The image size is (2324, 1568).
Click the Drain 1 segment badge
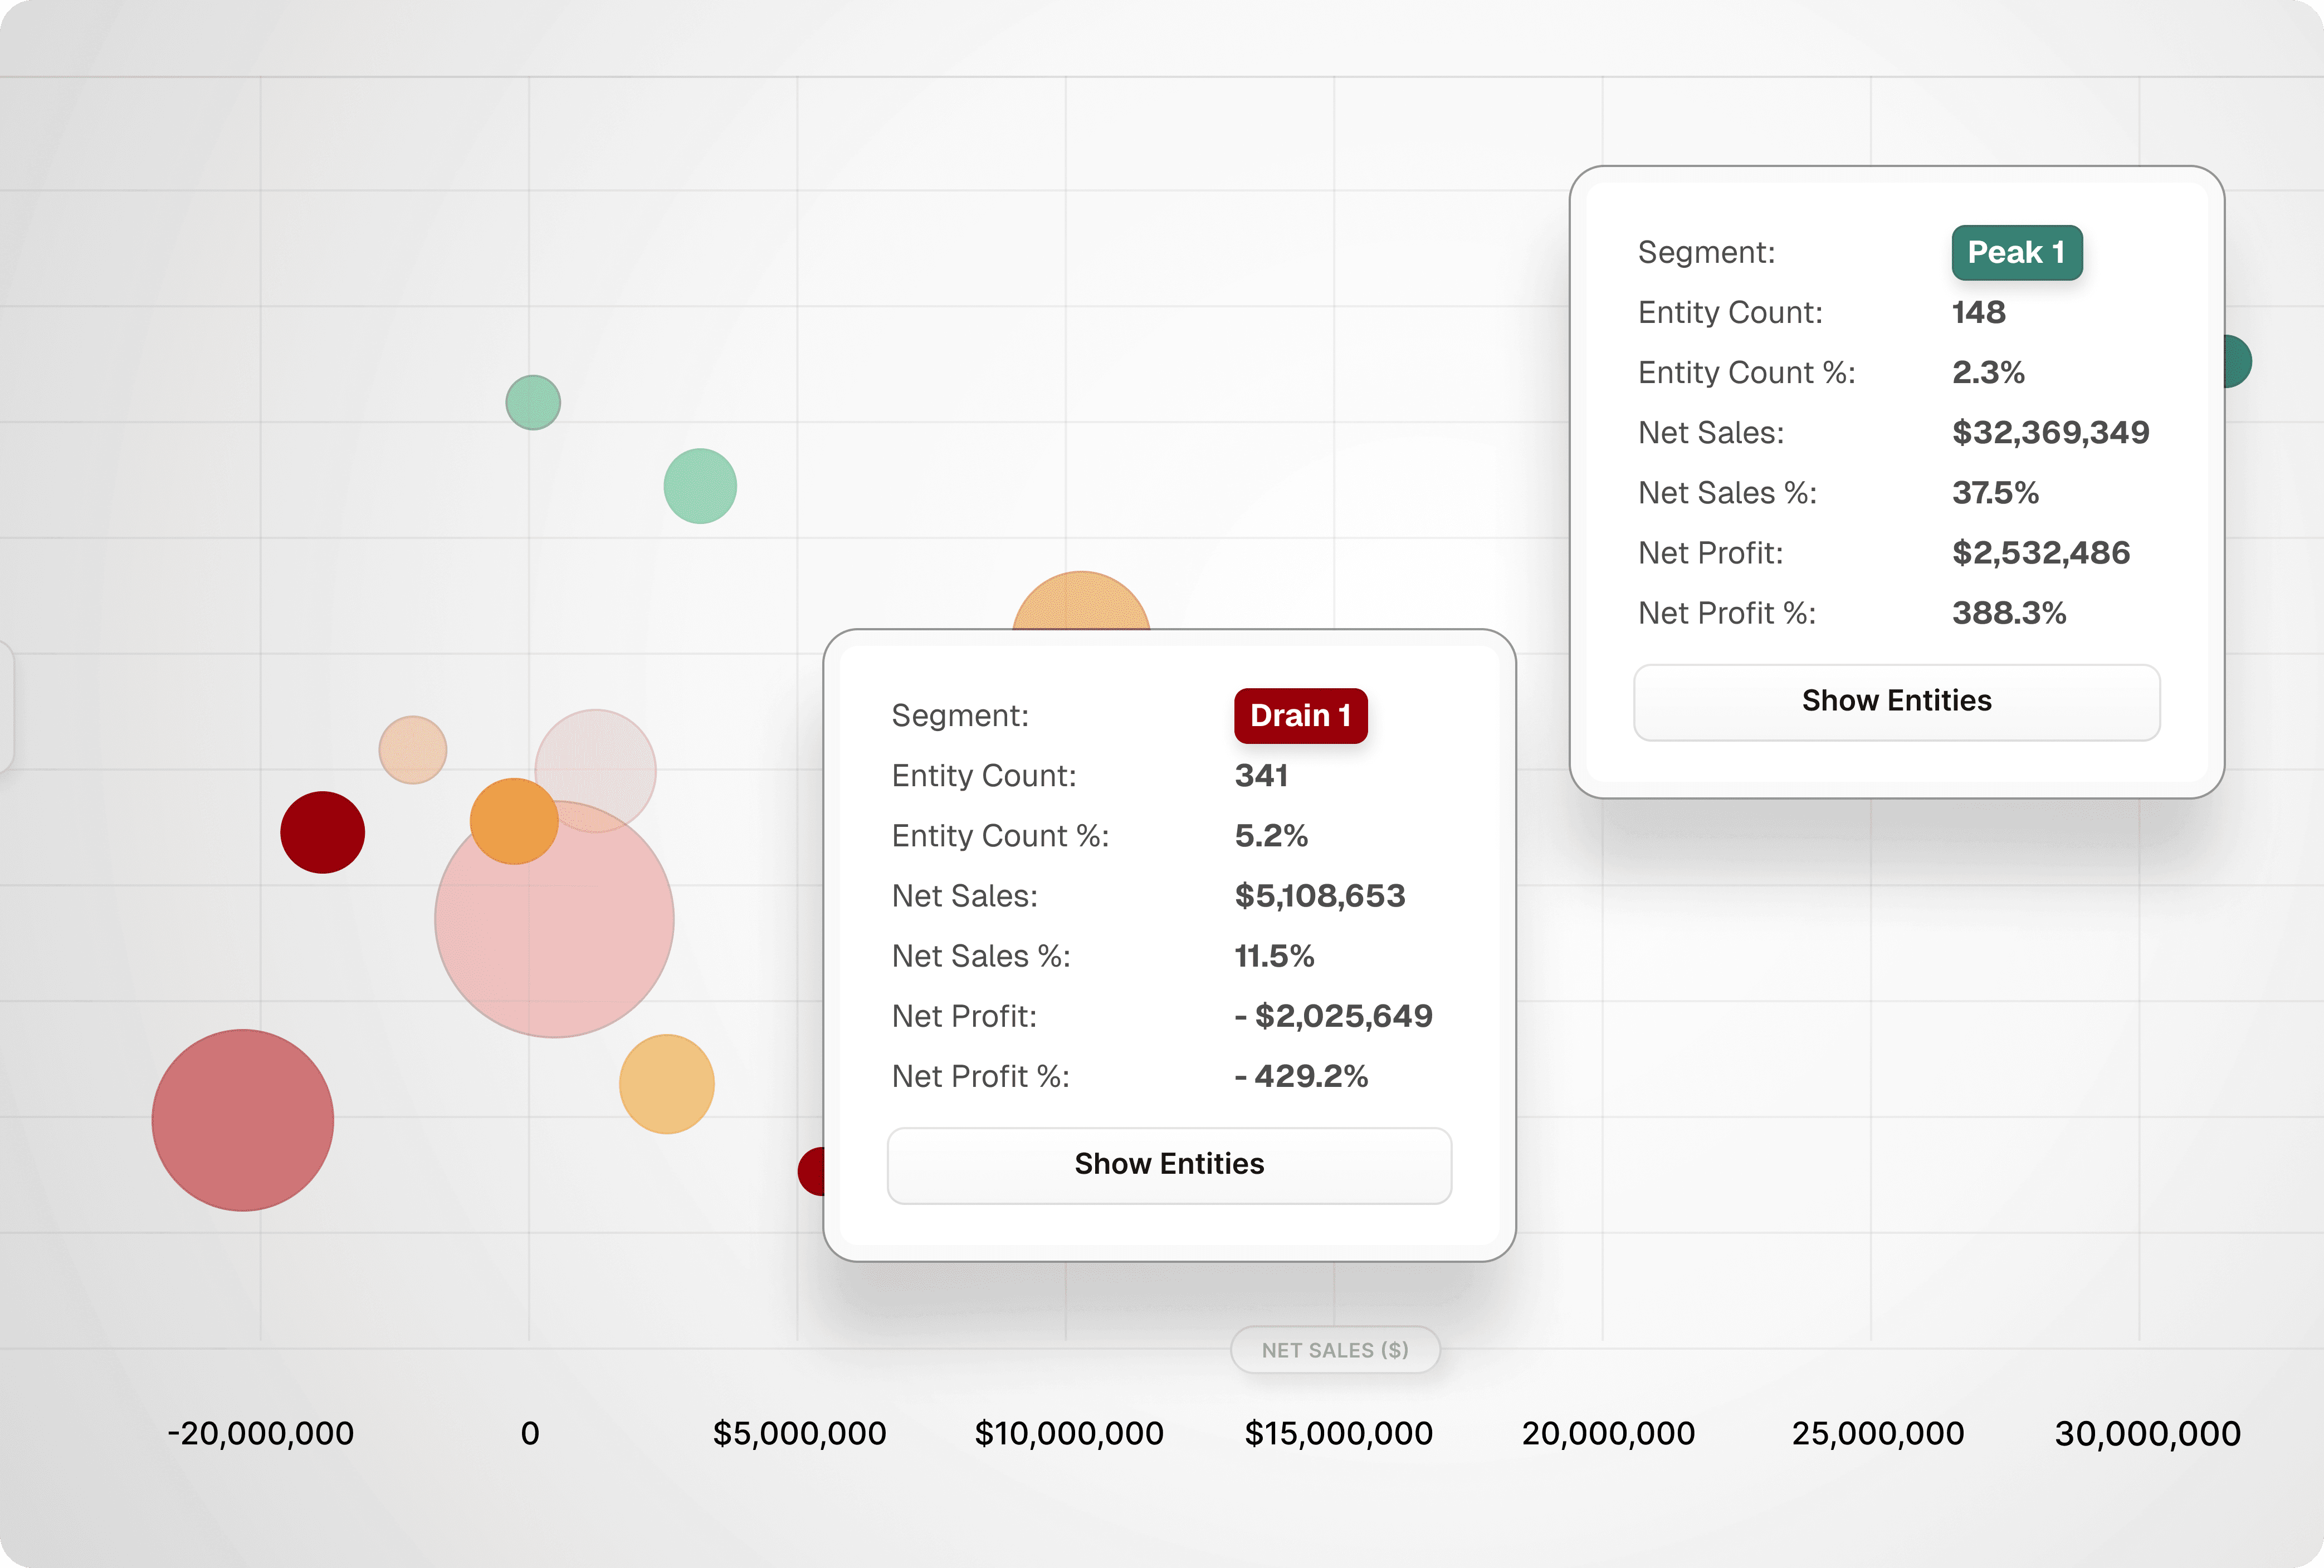pyautogui.click(x=1299, y=716)
